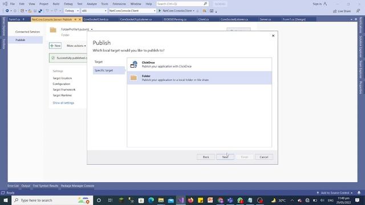Switch to the ISO8583Parsing.cs tab
The height and width of the screenshot is (205, 365).
point(175,19)
